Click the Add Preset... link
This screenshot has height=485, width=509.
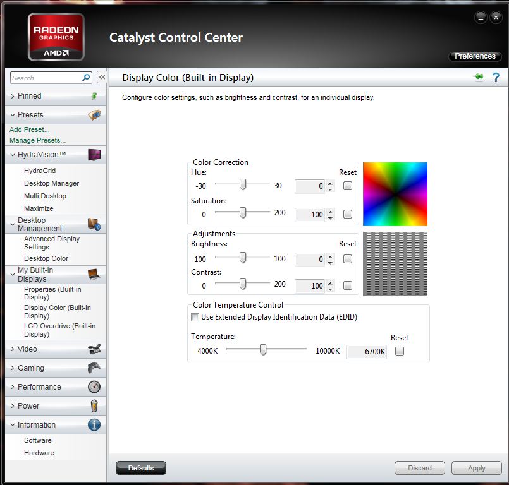tap(30, 129)
